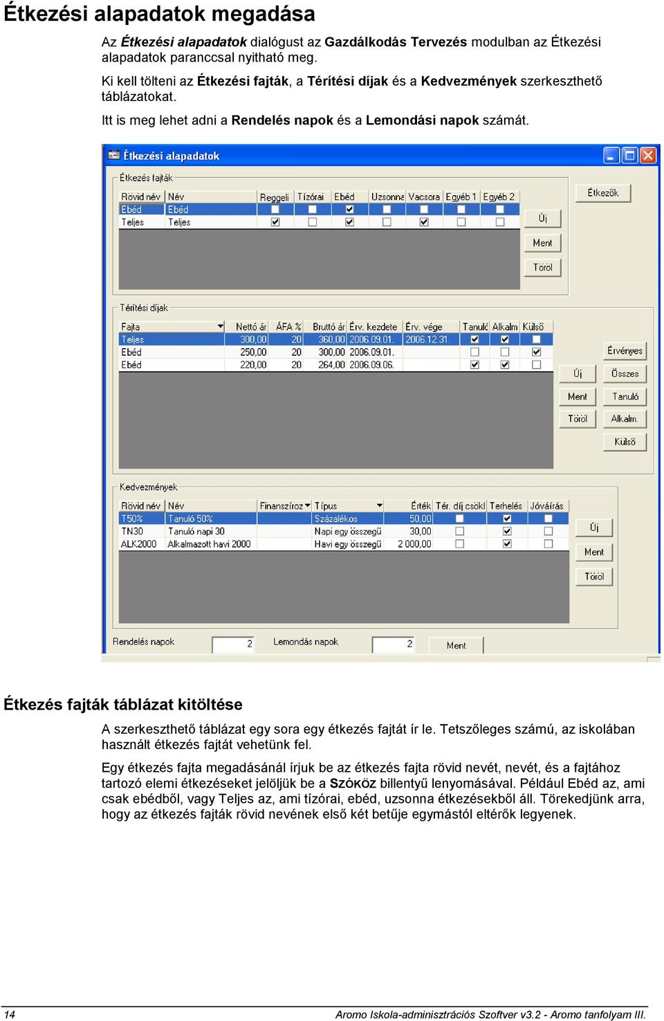Screen dimensions: 664x1021
Task: Show all fees with the Összes button
Action: click(x=625, y=374)
